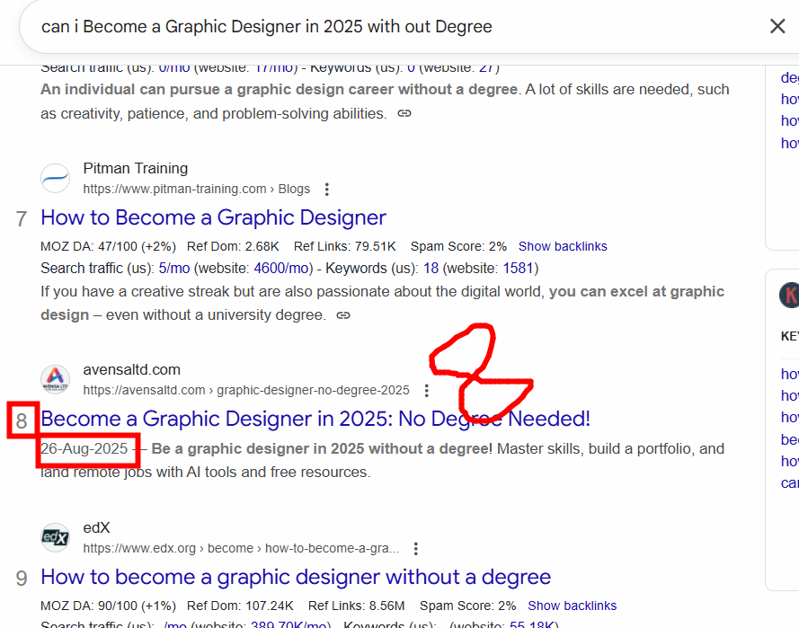The width and height of the screenshot is (799, 628).
Task: Clear the search box with the X icon
Action: [x=777, y=26]
